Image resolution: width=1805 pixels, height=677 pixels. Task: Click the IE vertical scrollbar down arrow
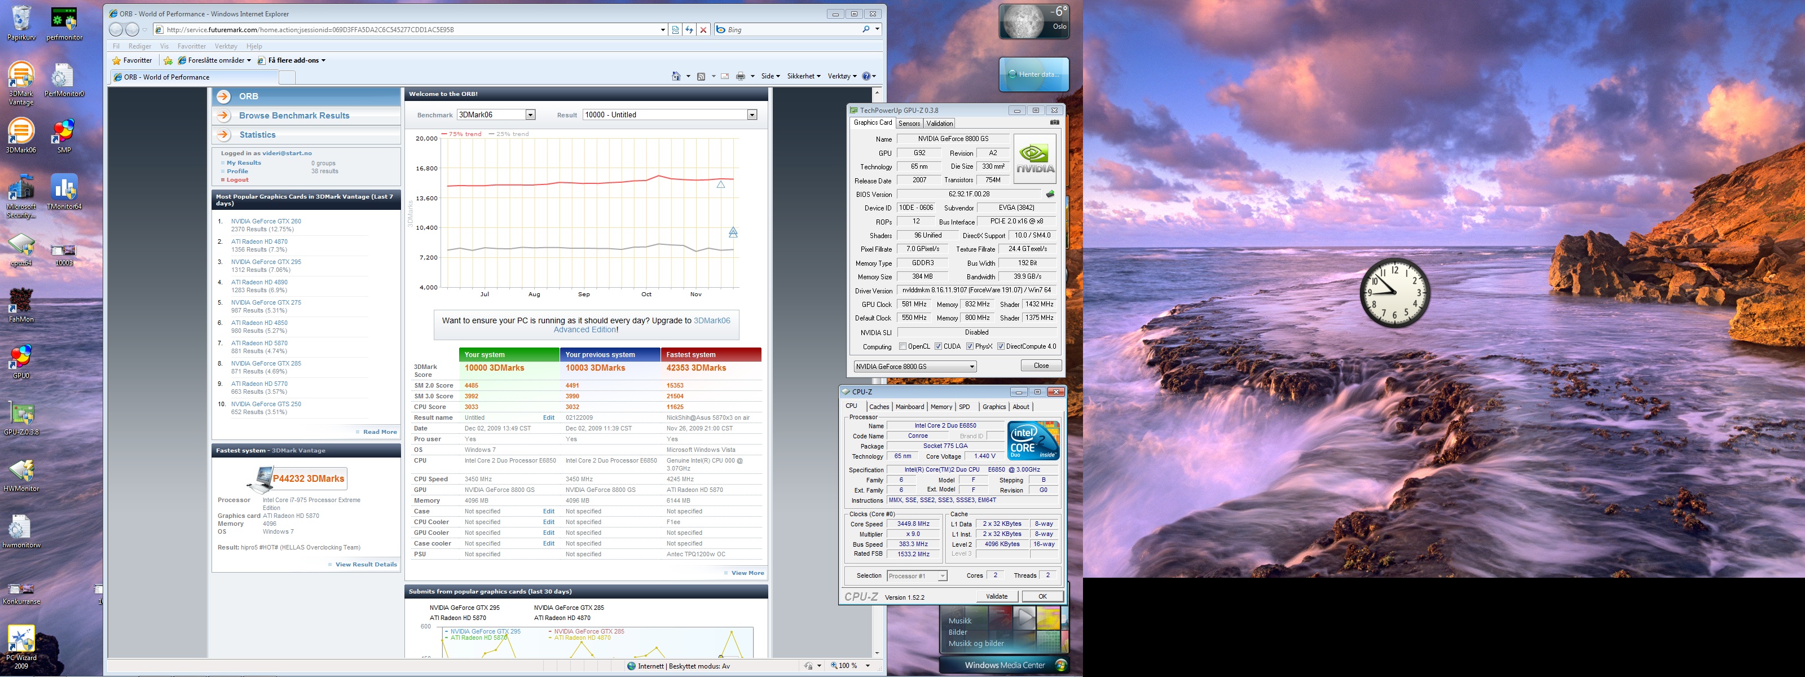pyautogui.click(x=877, y=653)
